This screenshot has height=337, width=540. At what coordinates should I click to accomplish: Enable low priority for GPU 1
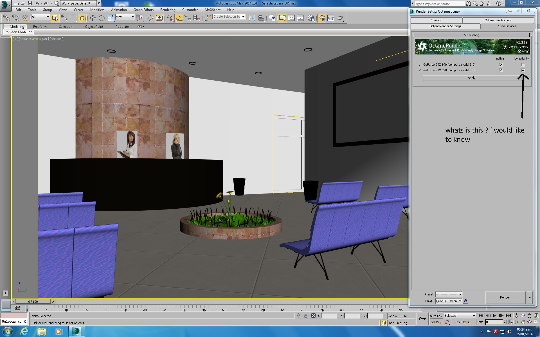click(523, 65)
